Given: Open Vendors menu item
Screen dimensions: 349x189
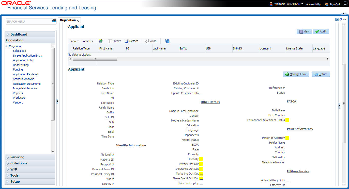Looking at the screenshot, I should [18, 102].
